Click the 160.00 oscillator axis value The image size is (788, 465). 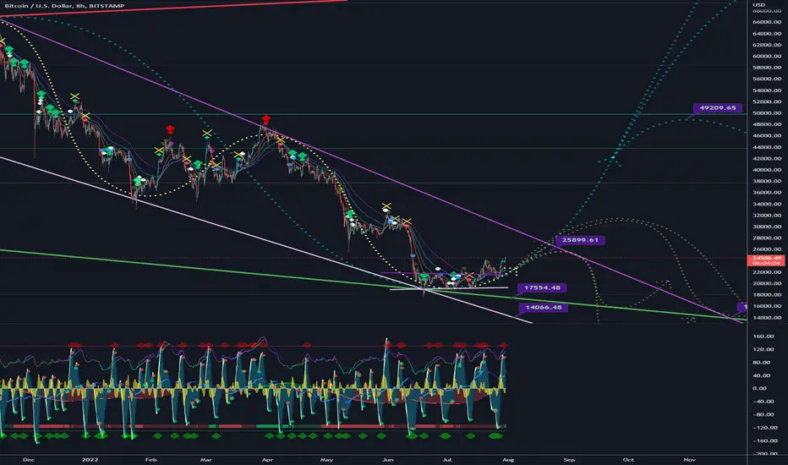click(763, 336)
